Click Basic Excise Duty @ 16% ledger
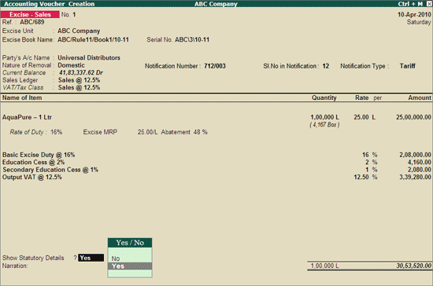This screenshot has width=433, height=286. (39, 155)
